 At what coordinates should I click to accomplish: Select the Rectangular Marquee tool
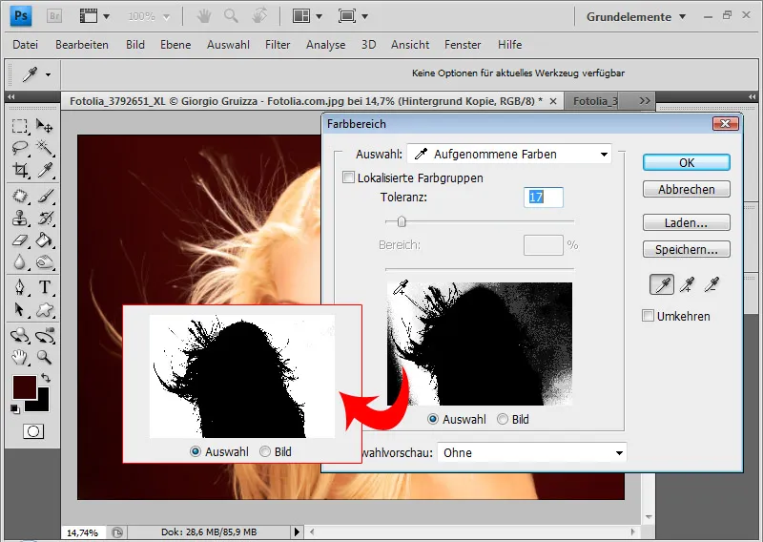[19, 126]
